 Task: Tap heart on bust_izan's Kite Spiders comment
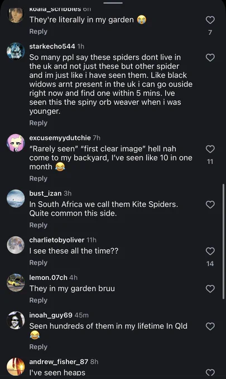click(x=210, y=205)
